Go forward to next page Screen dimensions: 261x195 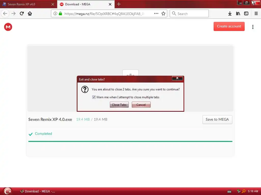click(x=14, y=13)
